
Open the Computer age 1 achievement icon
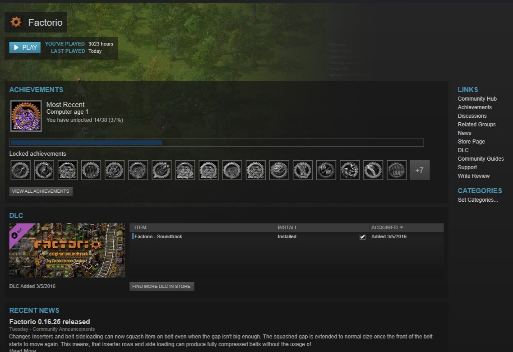[x=26, y=116]
